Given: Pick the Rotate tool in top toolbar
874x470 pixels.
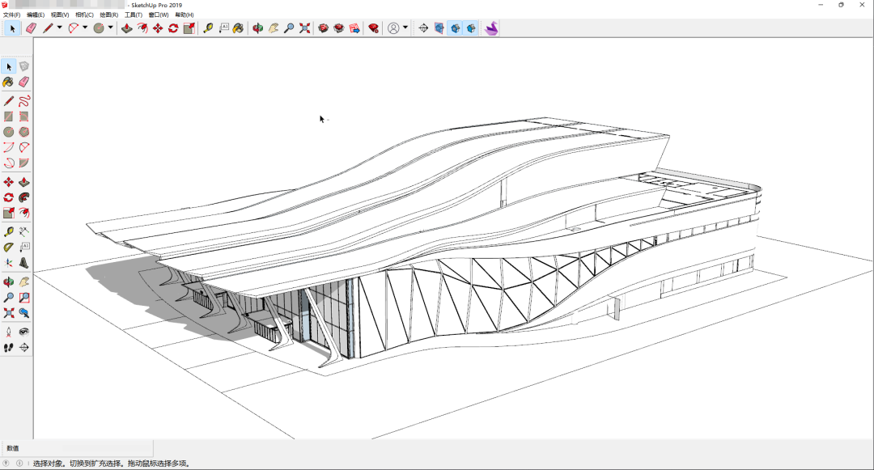Looking at the screenshot, I should [x=173, y=28].
